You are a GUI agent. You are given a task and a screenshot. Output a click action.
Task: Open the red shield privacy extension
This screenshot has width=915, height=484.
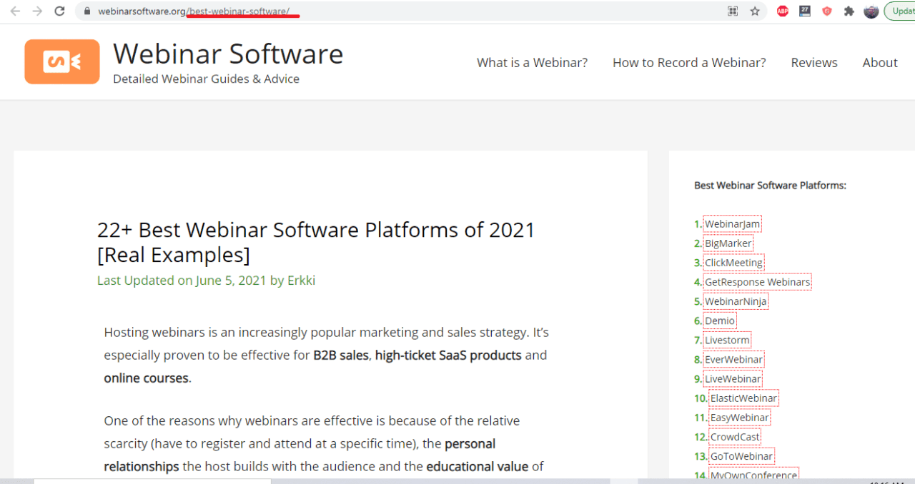click(x=826, y=11)
